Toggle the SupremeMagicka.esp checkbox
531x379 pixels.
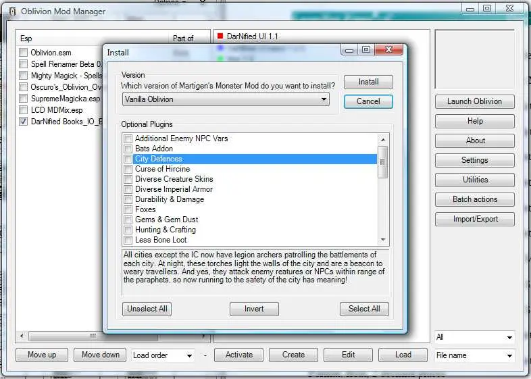pyautogui.click(x=24, y=98)
